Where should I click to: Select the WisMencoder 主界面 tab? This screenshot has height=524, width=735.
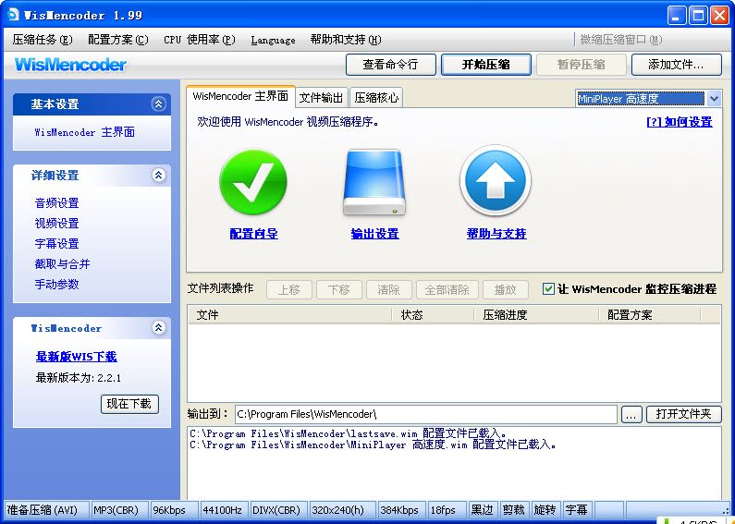click(240, 96)
